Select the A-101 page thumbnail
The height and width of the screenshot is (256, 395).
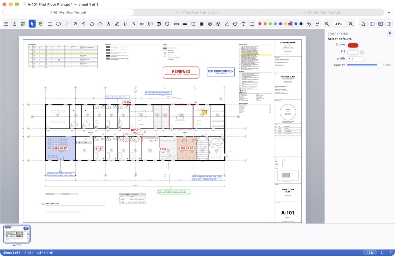point(17,234)
